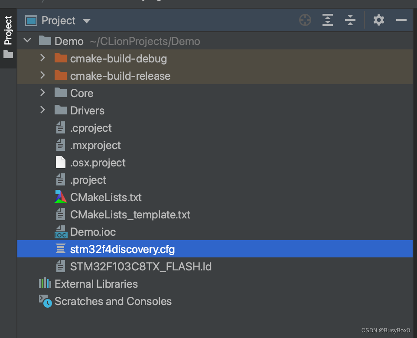Viewport: 417px width, 338px height.
Task: Click the .mxproject file icon
Action: point(61,145)
